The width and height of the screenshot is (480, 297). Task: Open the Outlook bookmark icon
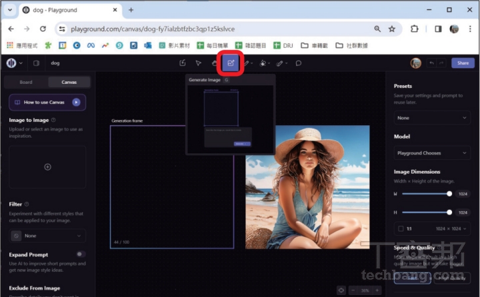pos(148,45)
